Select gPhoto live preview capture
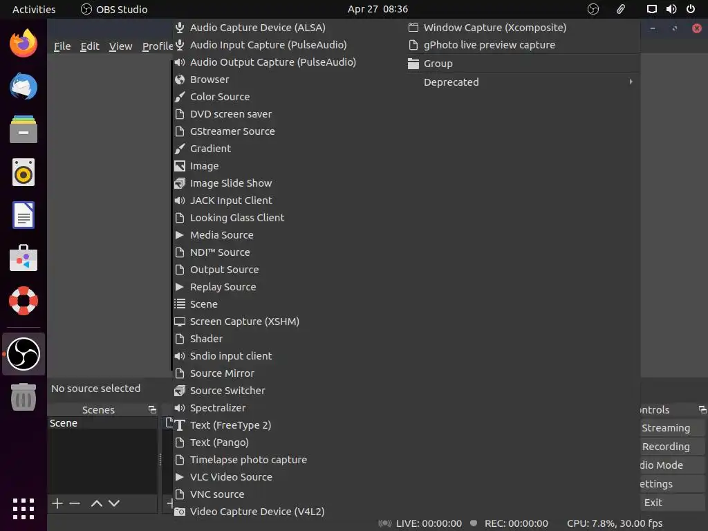This screenshot has height=531, width=708. 523,45
